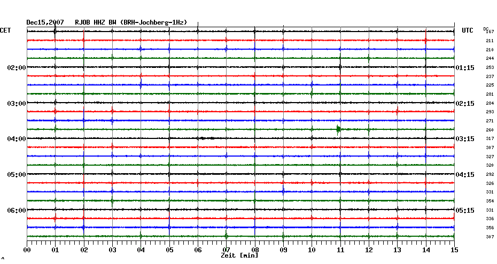Click the '06' minute axis tick label
Image resolution: width=497 pixels, height=264 pixels.
pyautogui.click(x=198, y=250)
